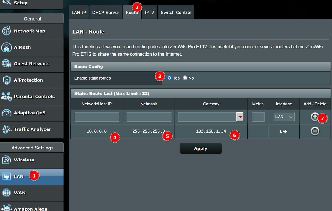Screen dimensions: 332x211
Task: Select the AiProtection shield icon
Action: [x=6, y=80]
